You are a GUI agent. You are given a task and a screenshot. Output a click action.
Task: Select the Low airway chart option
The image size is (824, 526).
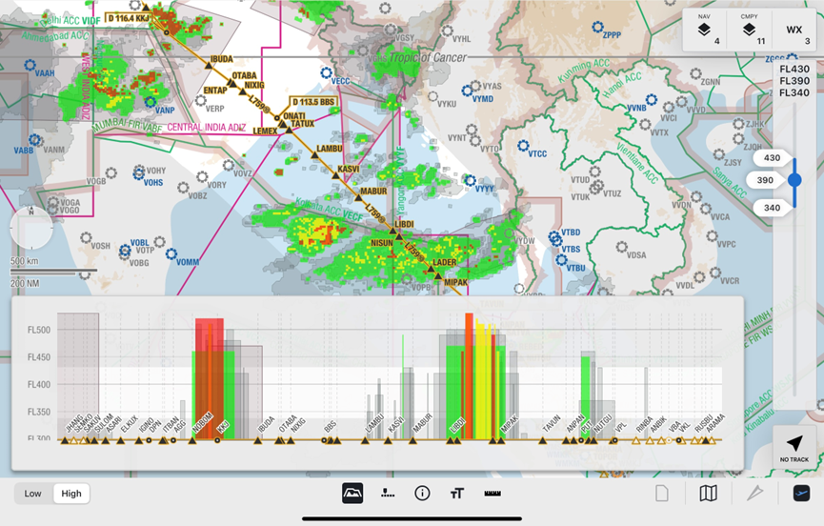coord(33,494)
